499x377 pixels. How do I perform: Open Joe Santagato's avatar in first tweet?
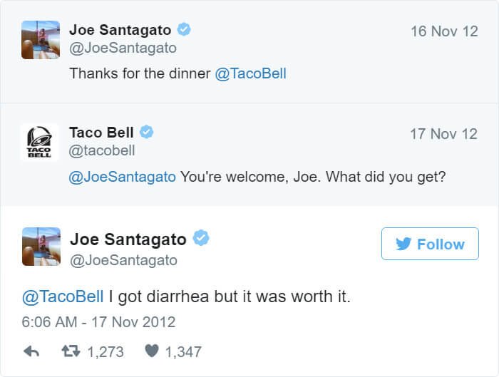41,40
